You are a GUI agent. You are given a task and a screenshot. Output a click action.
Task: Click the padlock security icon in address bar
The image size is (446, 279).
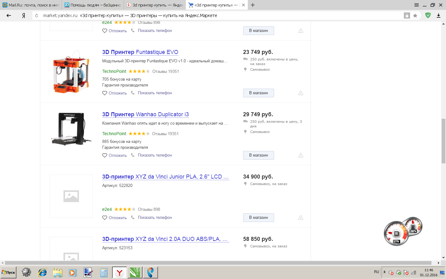click(407, 15)
